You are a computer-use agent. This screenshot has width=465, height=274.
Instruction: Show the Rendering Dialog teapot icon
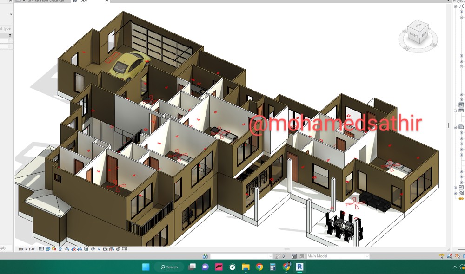(66, 249)
